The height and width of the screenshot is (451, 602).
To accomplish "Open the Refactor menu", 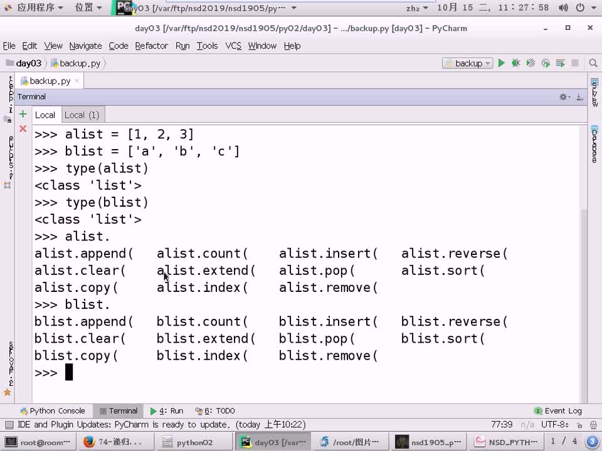I will (x=151, y=46).
